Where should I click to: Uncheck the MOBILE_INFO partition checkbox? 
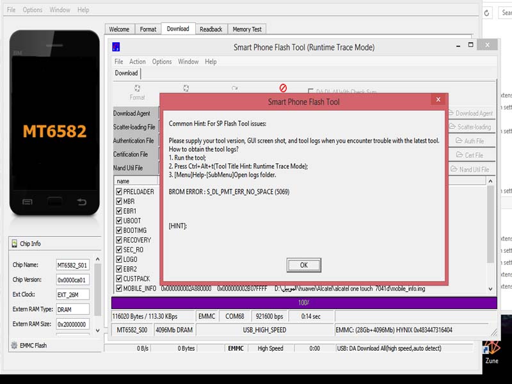coord(119,289)
